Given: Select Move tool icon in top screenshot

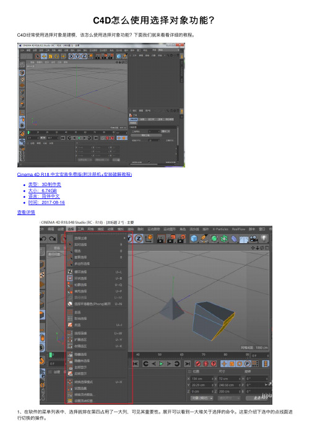Looking at the screenshot, I should click(44, 56).
